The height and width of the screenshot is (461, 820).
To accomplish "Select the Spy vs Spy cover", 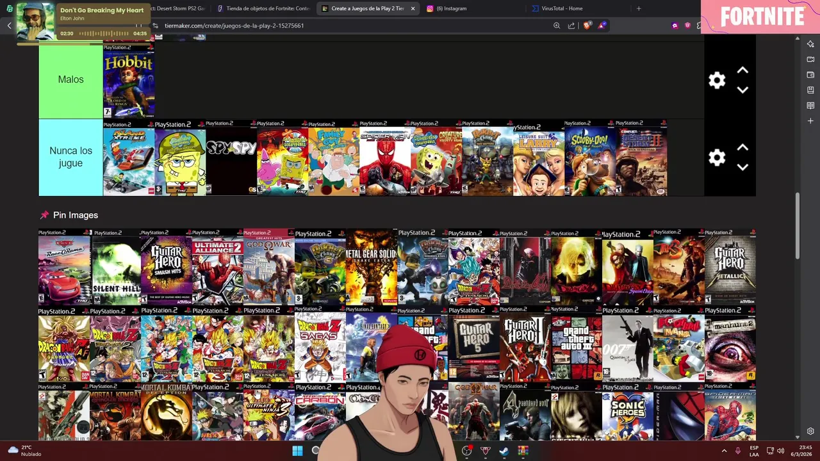I will click(x=231, y=158).
